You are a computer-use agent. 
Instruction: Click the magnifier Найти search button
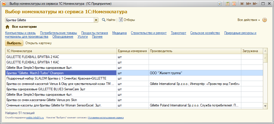click(x=109, y=20)
